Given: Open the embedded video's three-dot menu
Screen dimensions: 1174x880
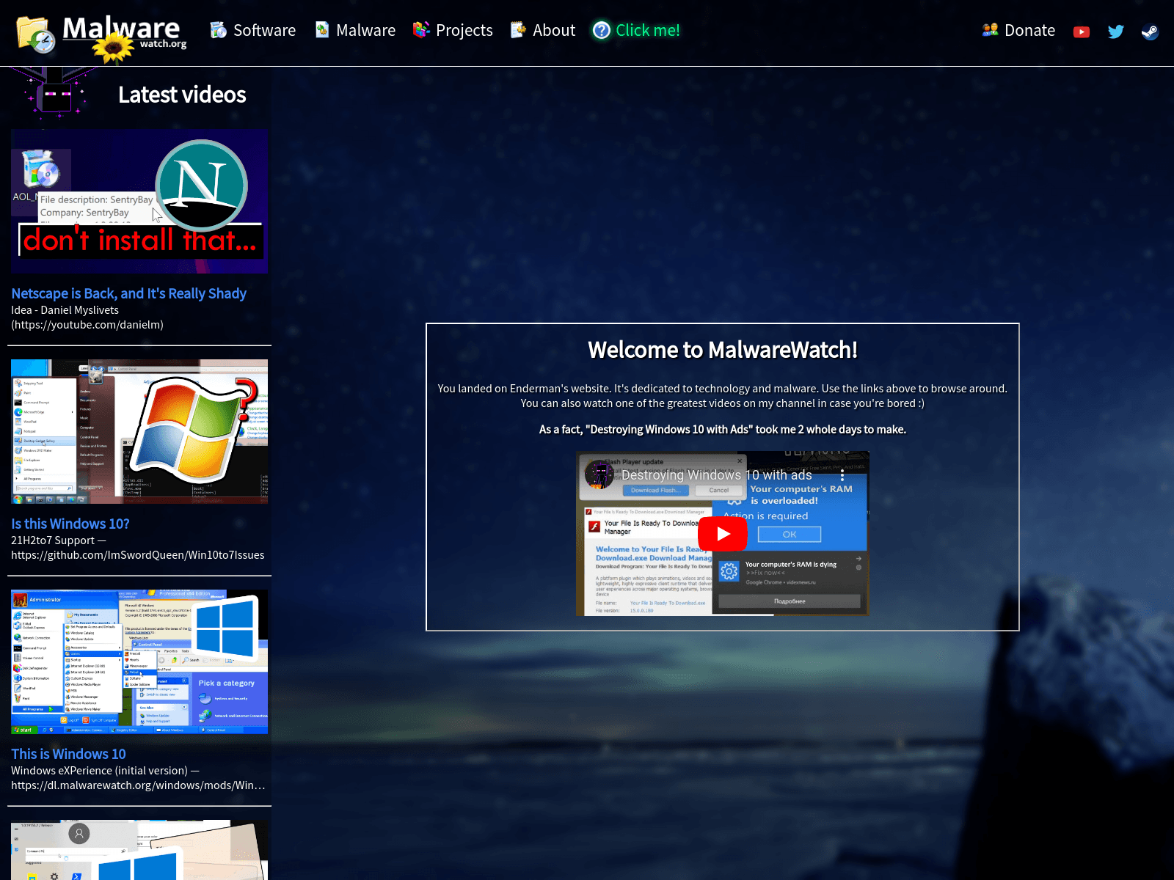Looking at the screenshot, I should pyautogui.click(x=842, y=475).
